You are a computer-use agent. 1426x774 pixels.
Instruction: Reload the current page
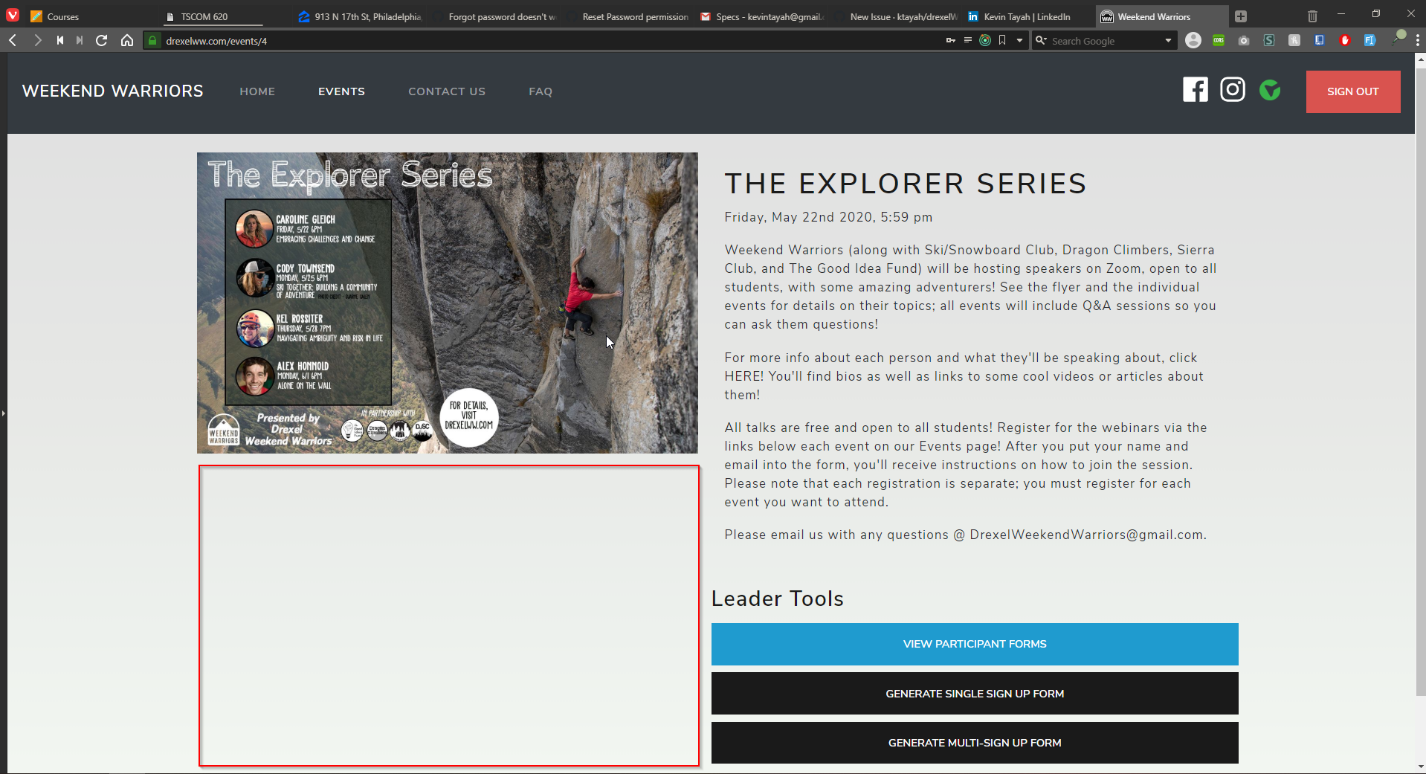coord(102,40)
